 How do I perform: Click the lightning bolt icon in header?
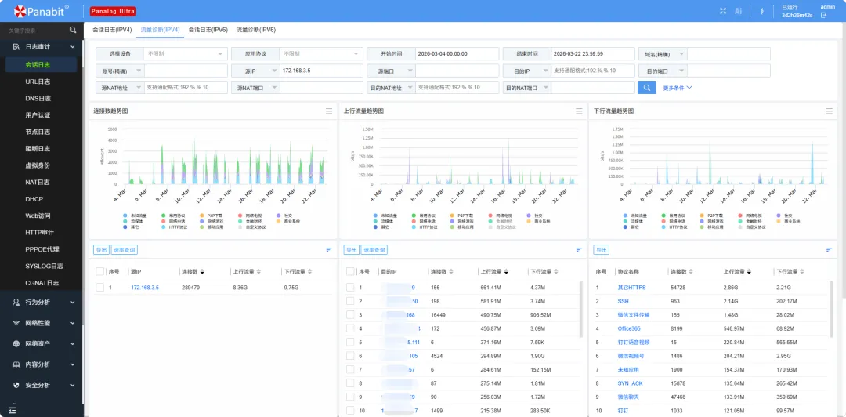762,11
